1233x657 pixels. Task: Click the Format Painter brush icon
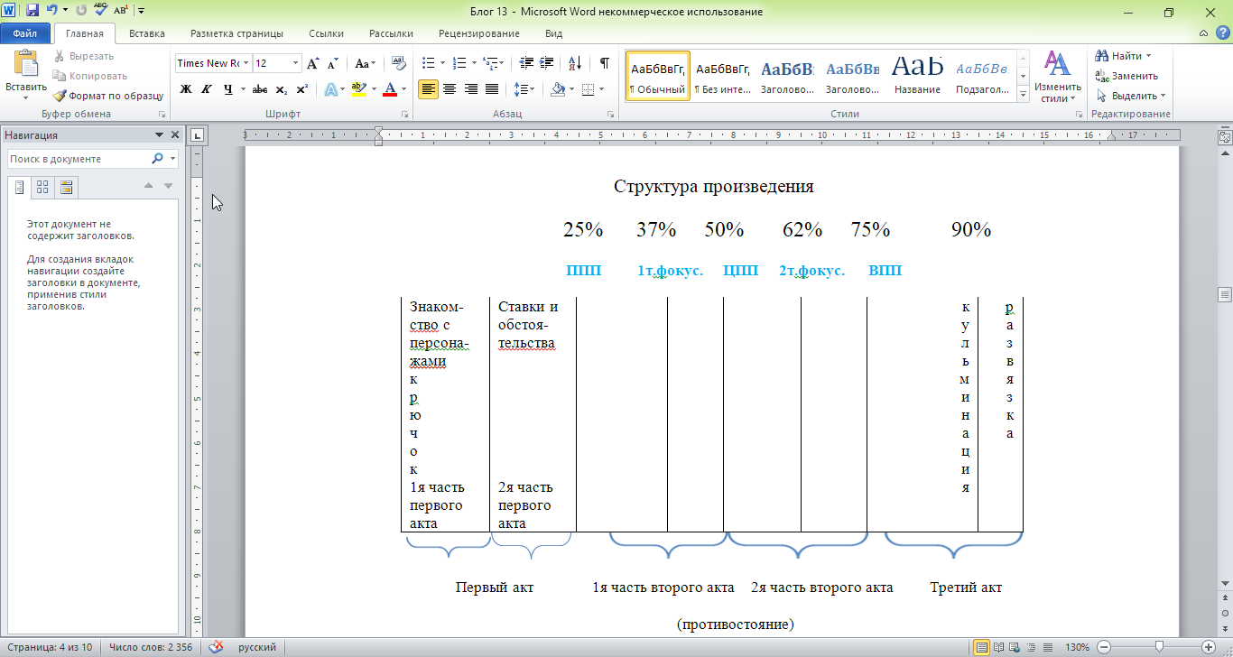tap(60, 96)
